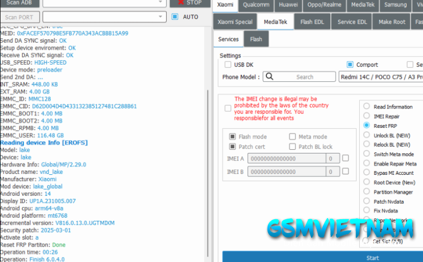Screen dimensions: 423x262
Task: Select the Read Information radio option
Action: click(367, 106)
